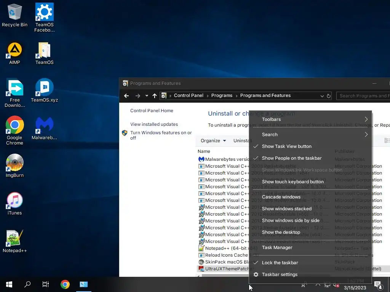Image resolution: width=390 pixels, height=292 pixels.
Task: Expand the Search submenu
Action: (310, 135)
